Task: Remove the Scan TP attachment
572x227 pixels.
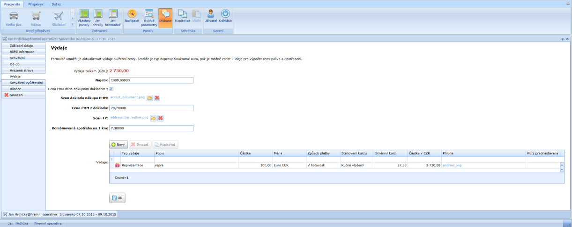Action: pyautogui.click(x=160, y=118)
